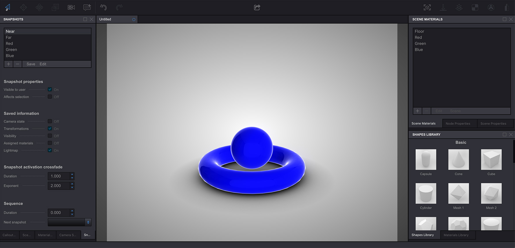The height and width of the screenshot is (248, 515).
Task: Click Edit in the Snapshots panel
Action: coord(43,64)
